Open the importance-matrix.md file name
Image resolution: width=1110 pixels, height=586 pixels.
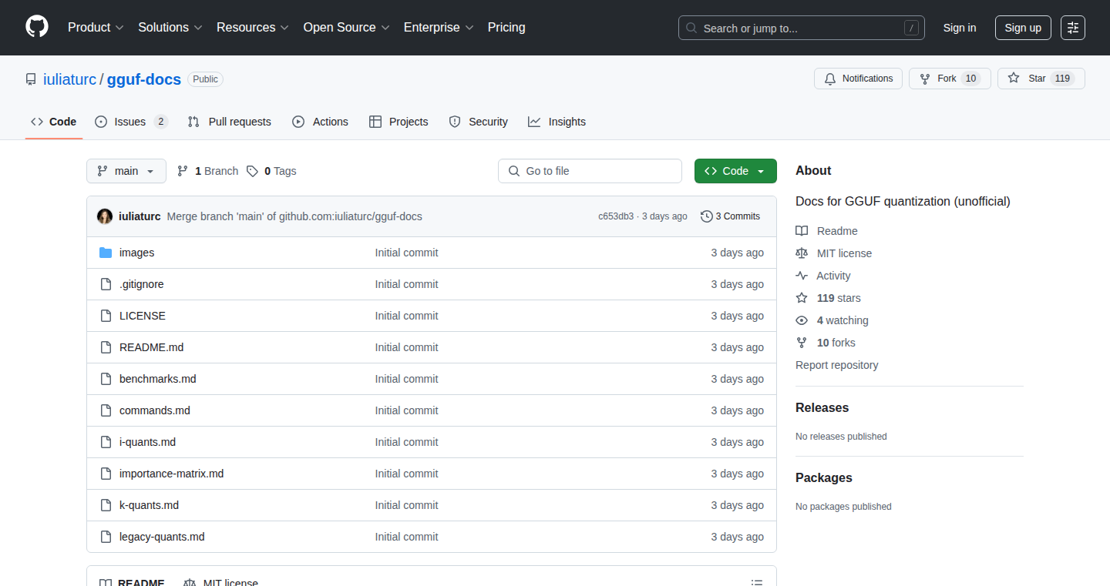[x=171, y=474]
